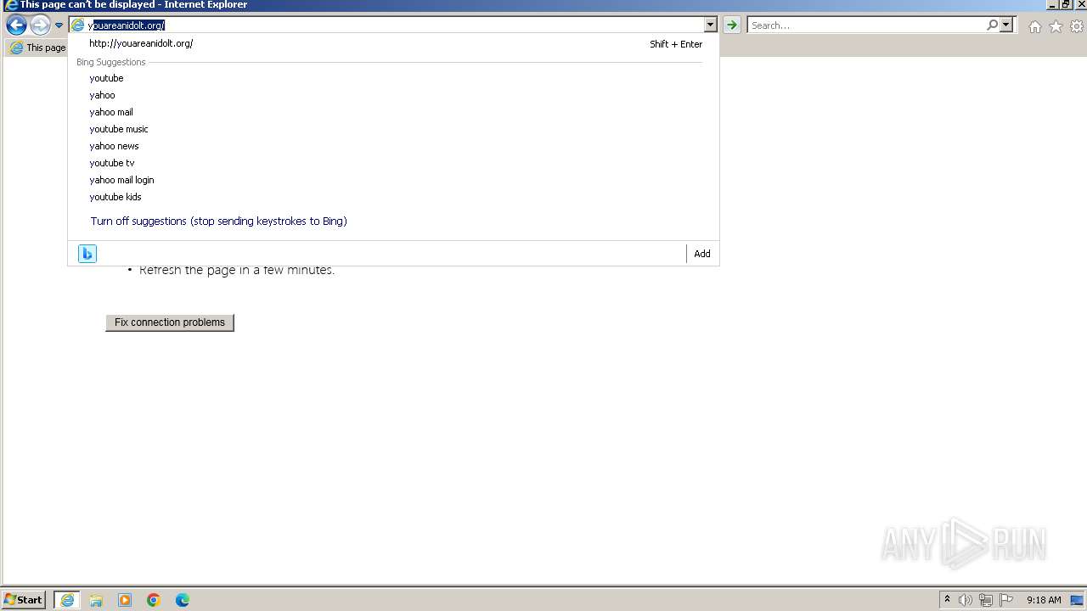The width and height of the screenshot is (1087, 611).
Task: Open the Tools gear icon
Action: pyautogui.click(x=1077, y=26)
